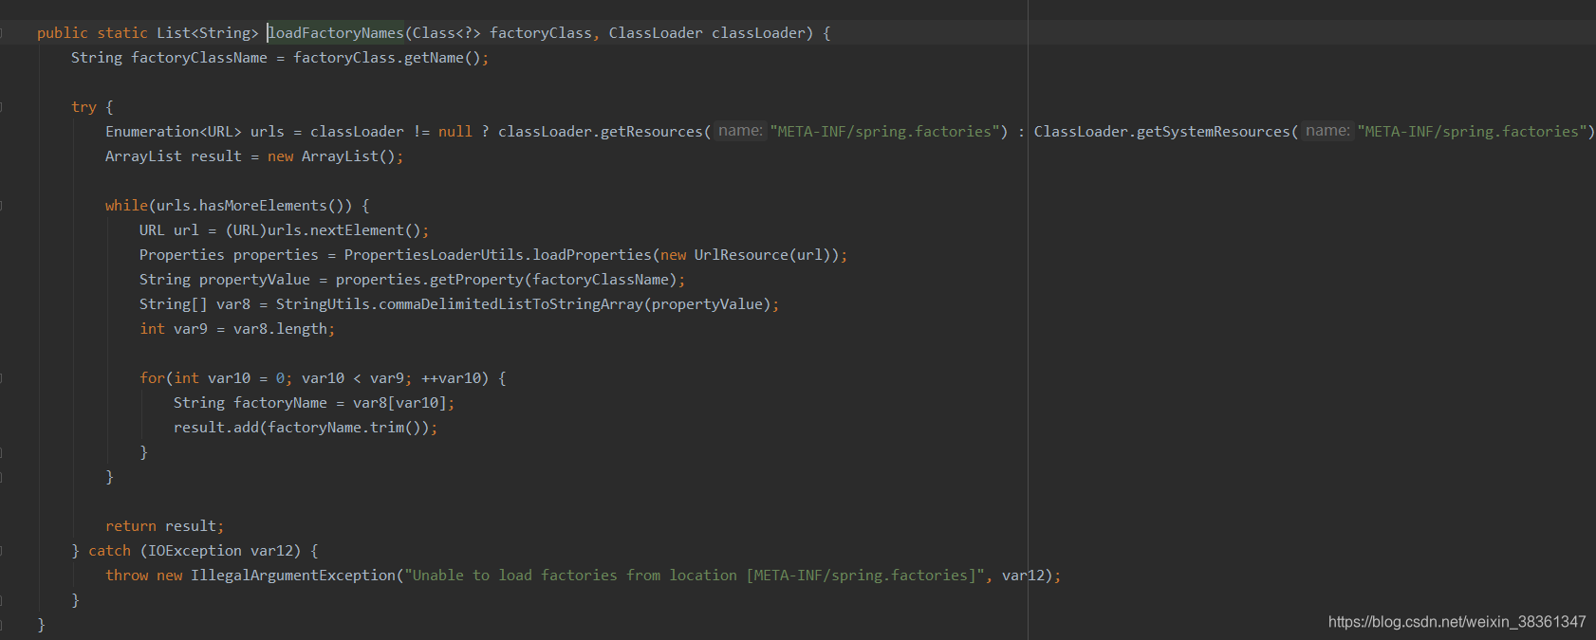
Task: Click the classLoader.getResources call
Action: [601, 132]
